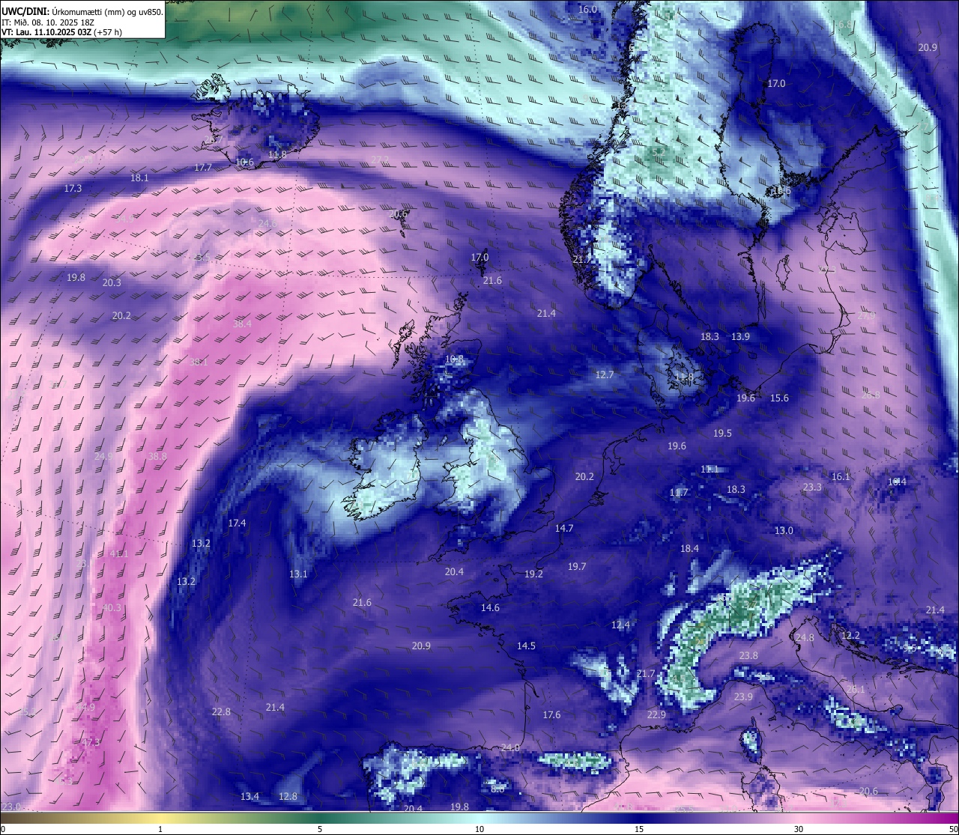Select the 19.5 value over northern Germany
Viewport: 959px width, 835px height.
pos(722,433)
